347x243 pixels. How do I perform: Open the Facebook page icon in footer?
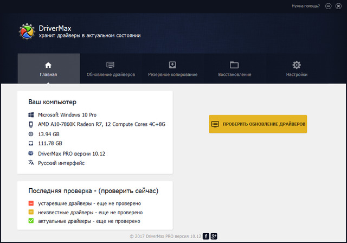coord(207,236)
